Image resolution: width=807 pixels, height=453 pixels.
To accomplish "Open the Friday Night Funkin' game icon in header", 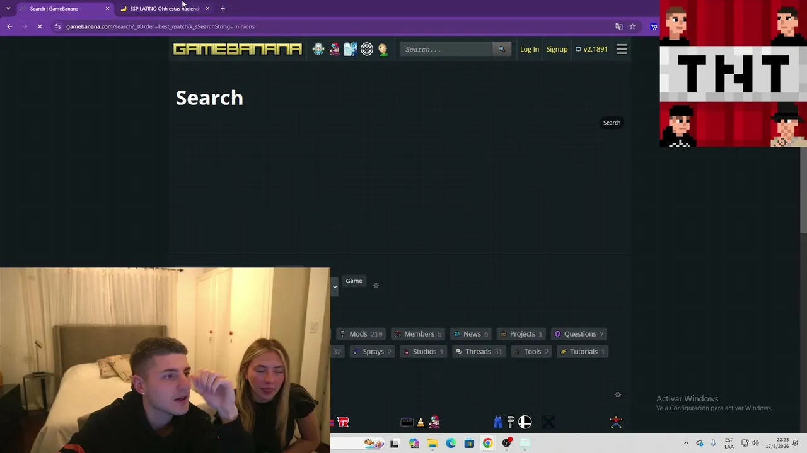I will point(334,49).
